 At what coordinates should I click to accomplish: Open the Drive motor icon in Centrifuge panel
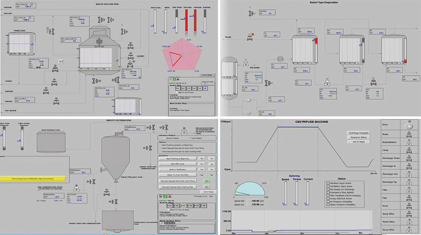pos(409,126)
